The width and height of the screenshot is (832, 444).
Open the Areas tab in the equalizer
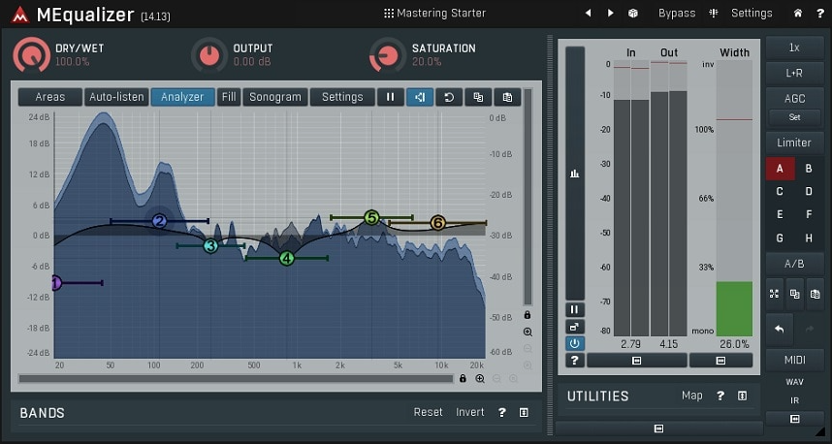tap(50, 97)
